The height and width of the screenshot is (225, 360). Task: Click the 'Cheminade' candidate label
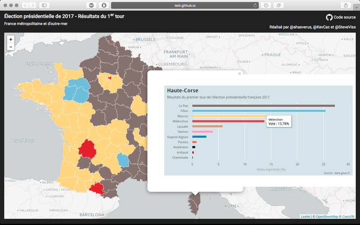[x=180, y=157]
